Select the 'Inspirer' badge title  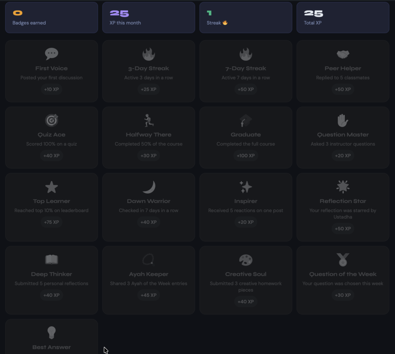coord(246,201)
